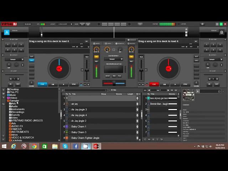Image resolution: width=228 pixels, height=171 pixels.
Task: Adjust the headphone MIX knob
Action: pyautogui.click(x=120, y=50)
